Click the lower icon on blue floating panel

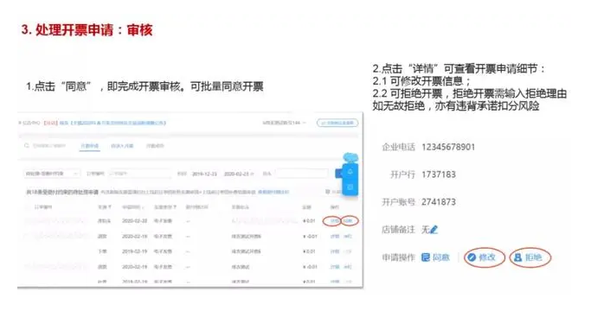coord(350,187)
